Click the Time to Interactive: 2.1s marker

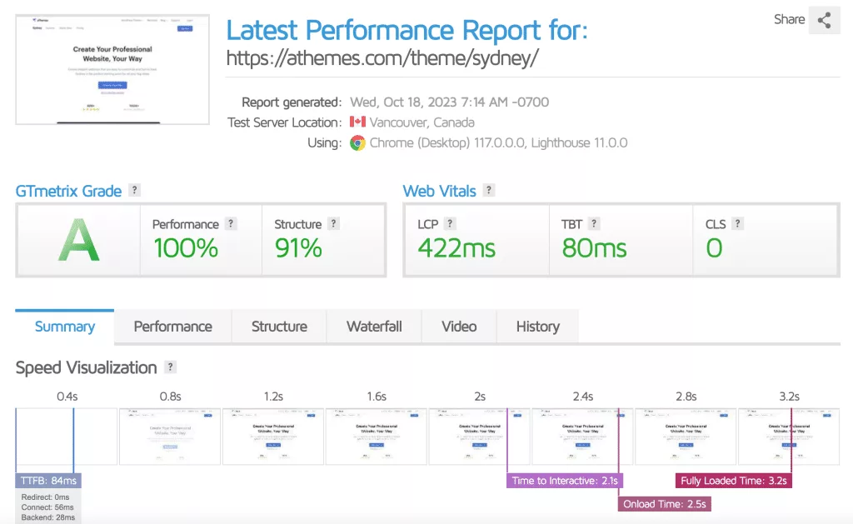[x=565, y=481]
